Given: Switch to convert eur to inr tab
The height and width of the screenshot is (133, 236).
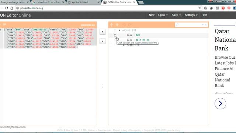Looking at the screenshot, I should [48, 2].
